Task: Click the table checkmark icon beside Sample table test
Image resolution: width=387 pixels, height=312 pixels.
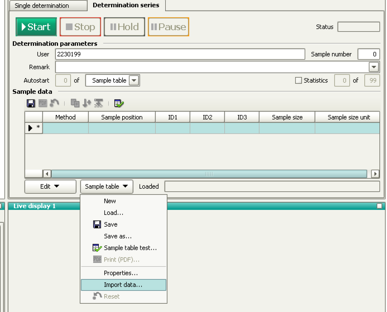Action: (x=97, y=248)
